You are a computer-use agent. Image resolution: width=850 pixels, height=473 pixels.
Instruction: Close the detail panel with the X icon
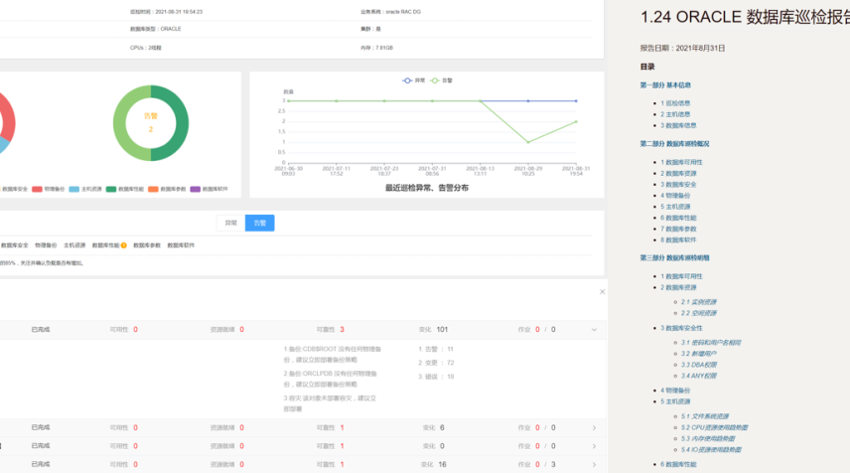point(602,291)
